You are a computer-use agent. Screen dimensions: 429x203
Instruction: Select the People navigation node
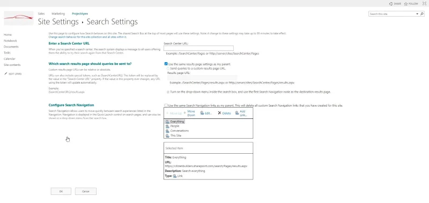[x=173, y=126]
